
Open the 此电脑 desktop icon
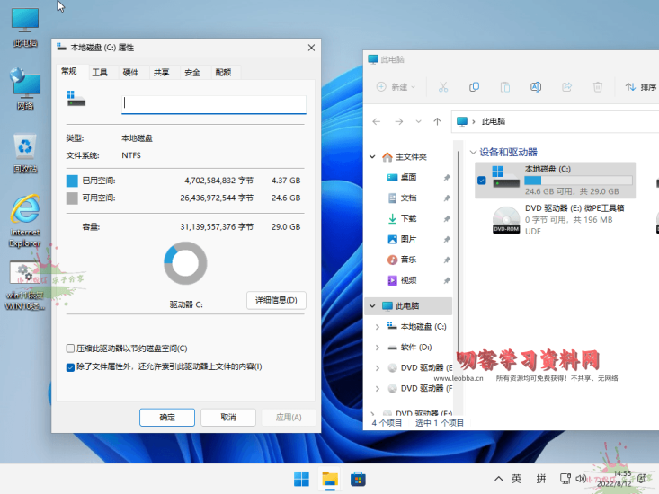click(x=25, y=27)
